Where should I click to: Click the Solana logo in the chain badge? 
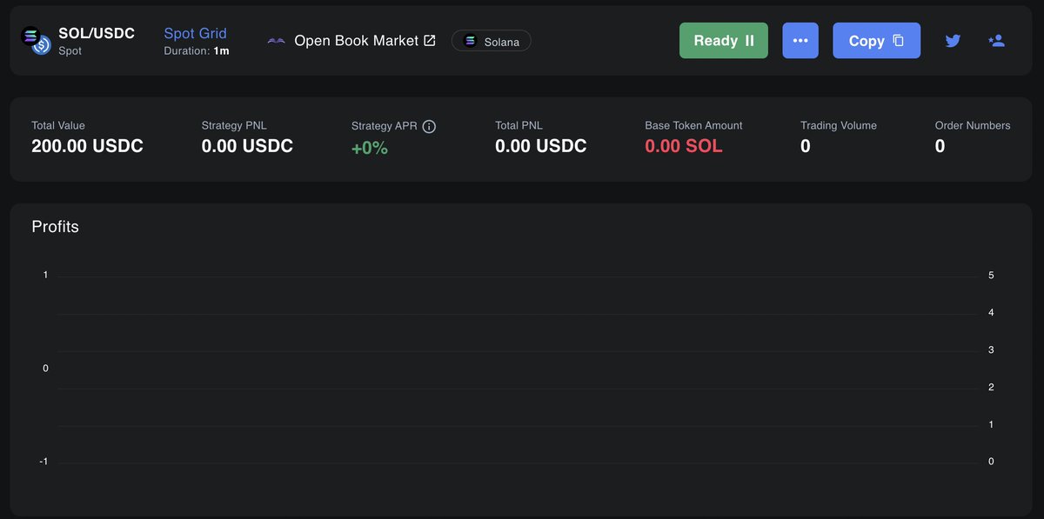pos(470,41)
